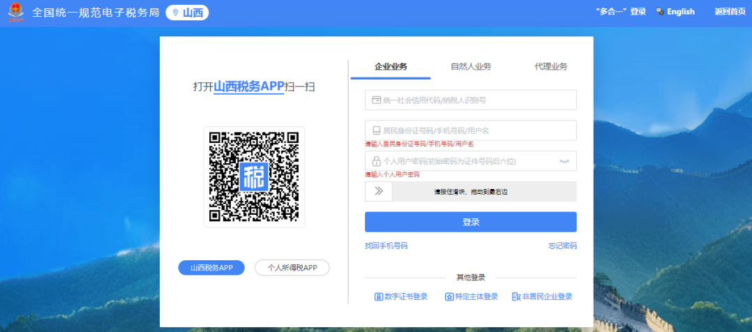Click the 其他登录 label
Image resolution: width=752 pixels, height=332 pixels.
coord(470,278)
